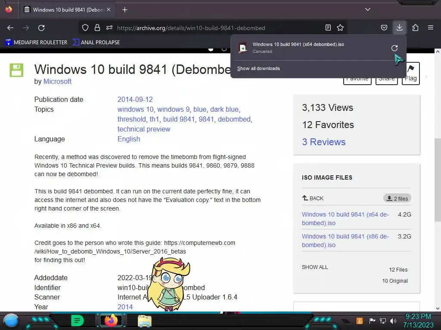Viewport: 441px width, 330px height.
Task: Open the list all tabs chevron
Action: tap(368, 9)
